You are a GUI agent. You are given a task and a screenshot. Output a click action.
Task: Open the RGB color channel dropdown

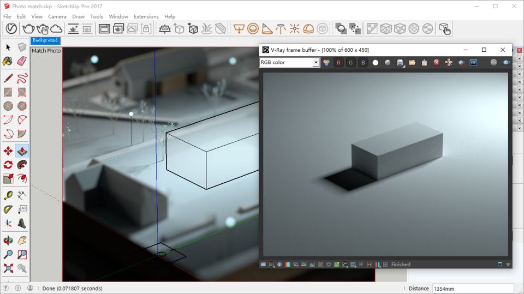[x=315, y=63]
